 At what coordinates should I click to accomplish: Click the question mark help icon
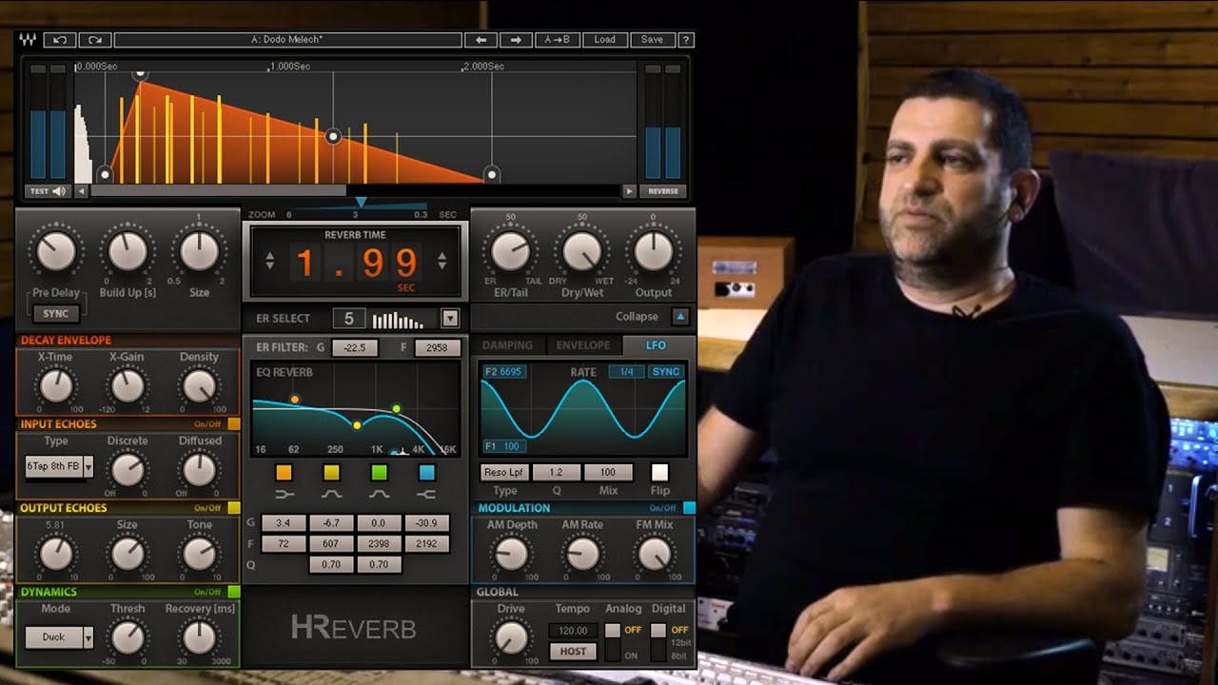tap(684, 39)
